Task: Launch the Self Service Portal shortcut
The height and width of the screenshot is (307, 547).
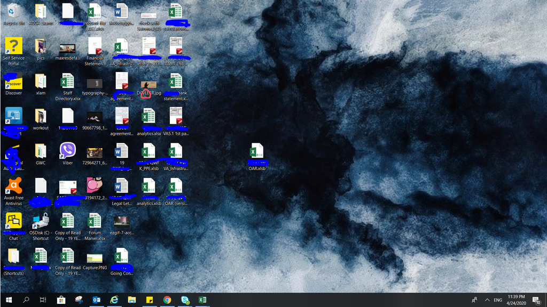Action: click(13, 52)
